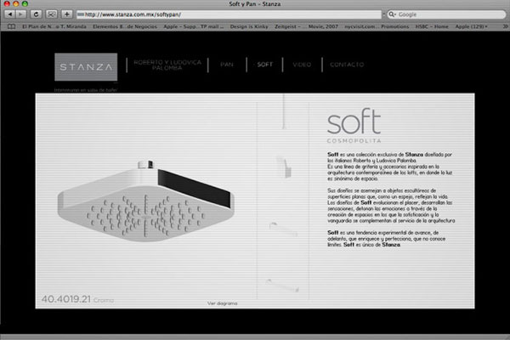Click the large soft heading
The height and width of the screenshot is (340, 510).
[x=354, y=121]
